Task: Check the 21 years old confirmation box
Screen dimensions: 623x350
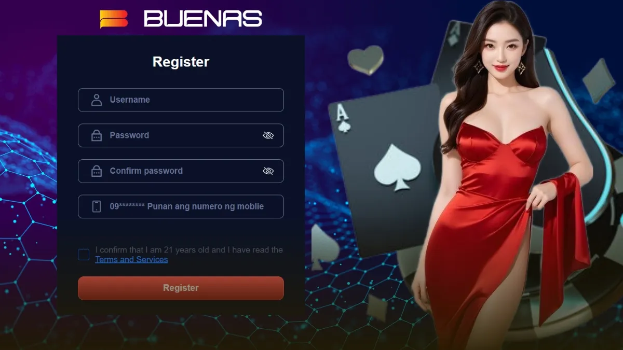Action: (x=84, y=255)
